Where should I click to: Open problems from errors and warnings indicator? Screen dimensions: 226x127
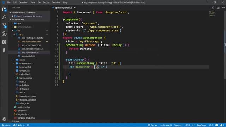(17, 125)
